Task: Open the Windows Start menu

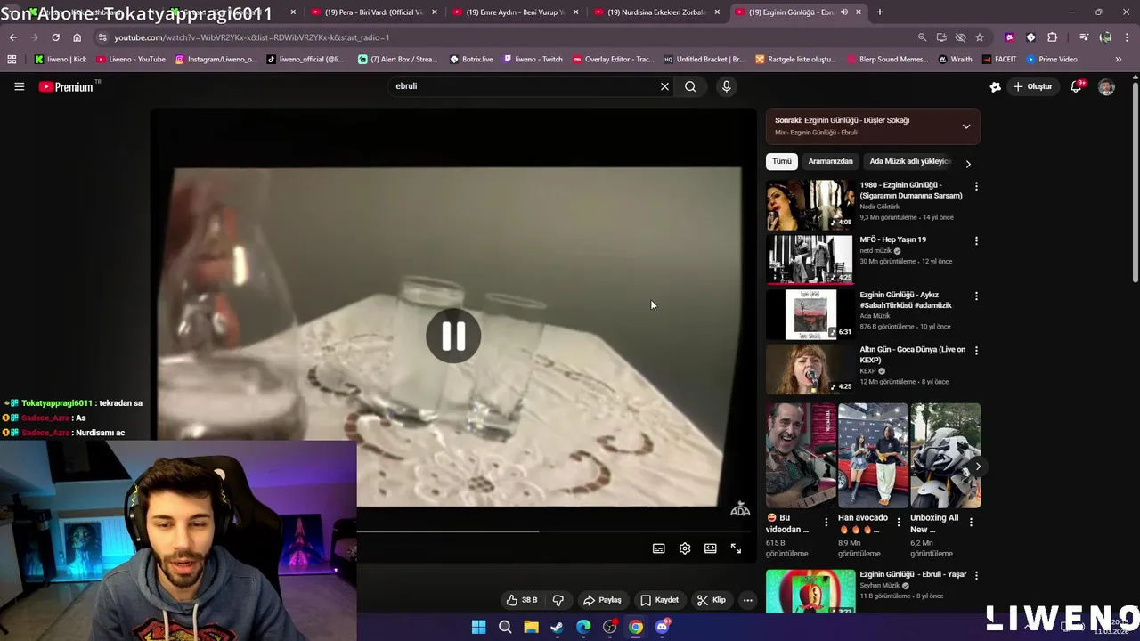Action: [478, 627]
